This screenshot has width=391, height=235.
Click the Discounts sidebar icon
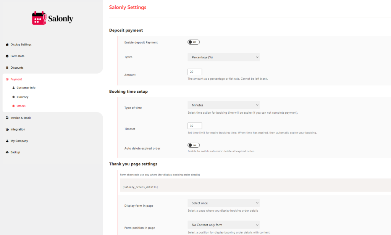[x=7, y=68]
